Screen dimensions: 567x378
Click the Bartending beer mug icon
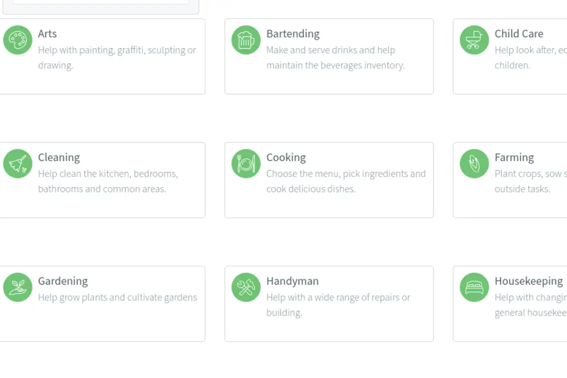point(246,40)
